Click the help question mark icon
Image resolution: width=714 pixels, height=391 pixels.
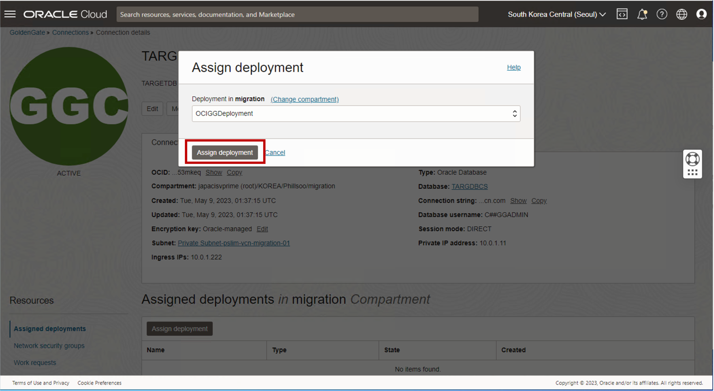coord(661,14)
